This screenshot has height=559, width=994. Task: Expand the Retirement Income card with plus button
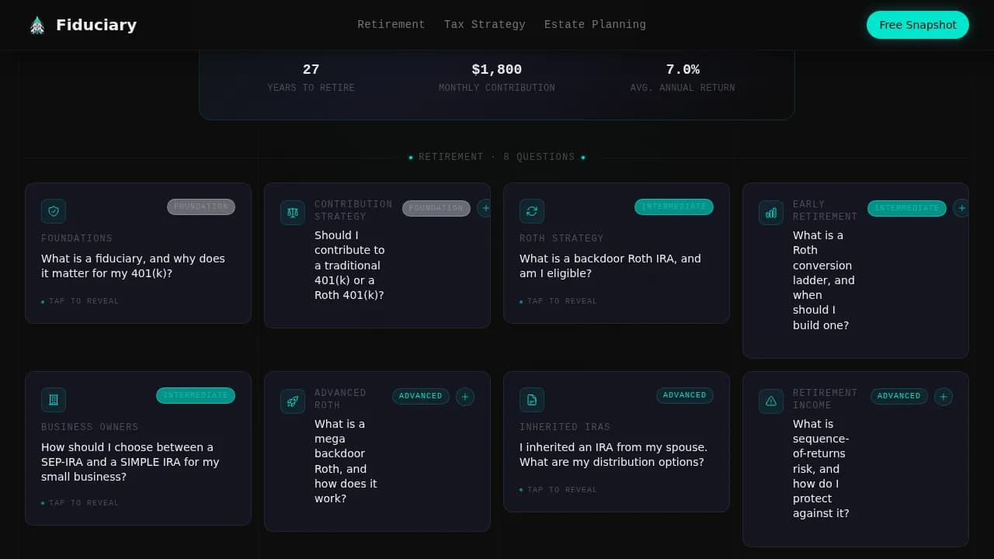pos(944,397)
